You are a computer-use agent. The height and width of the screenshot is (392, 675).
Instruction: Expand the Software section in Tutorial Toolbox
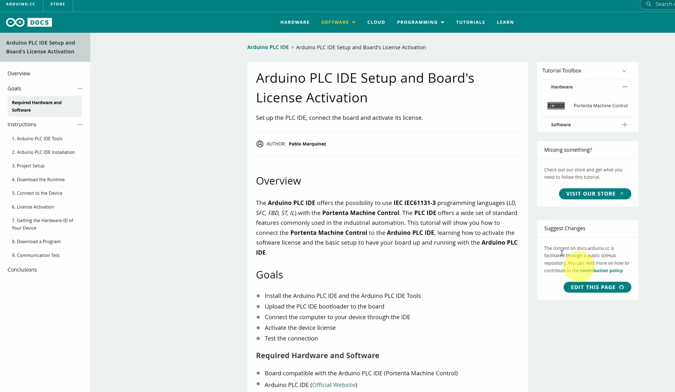tap(624, 124)
